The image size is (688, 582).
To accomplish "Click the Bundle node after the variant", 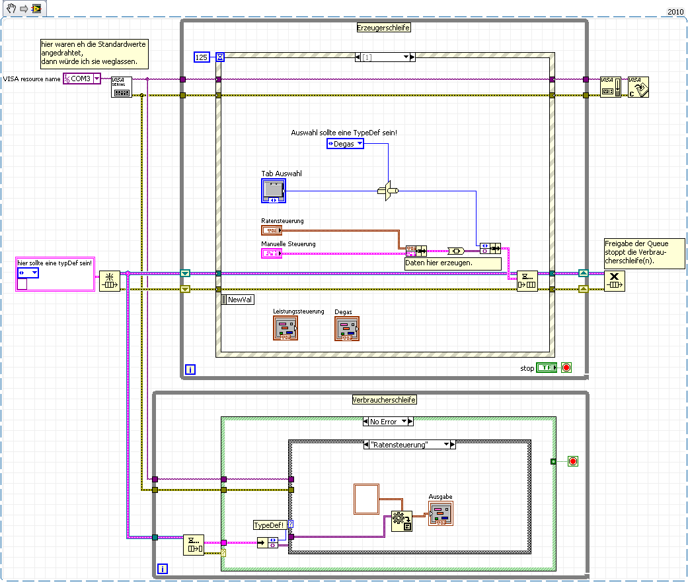I will pyautogui.click(x=490, y=249).
